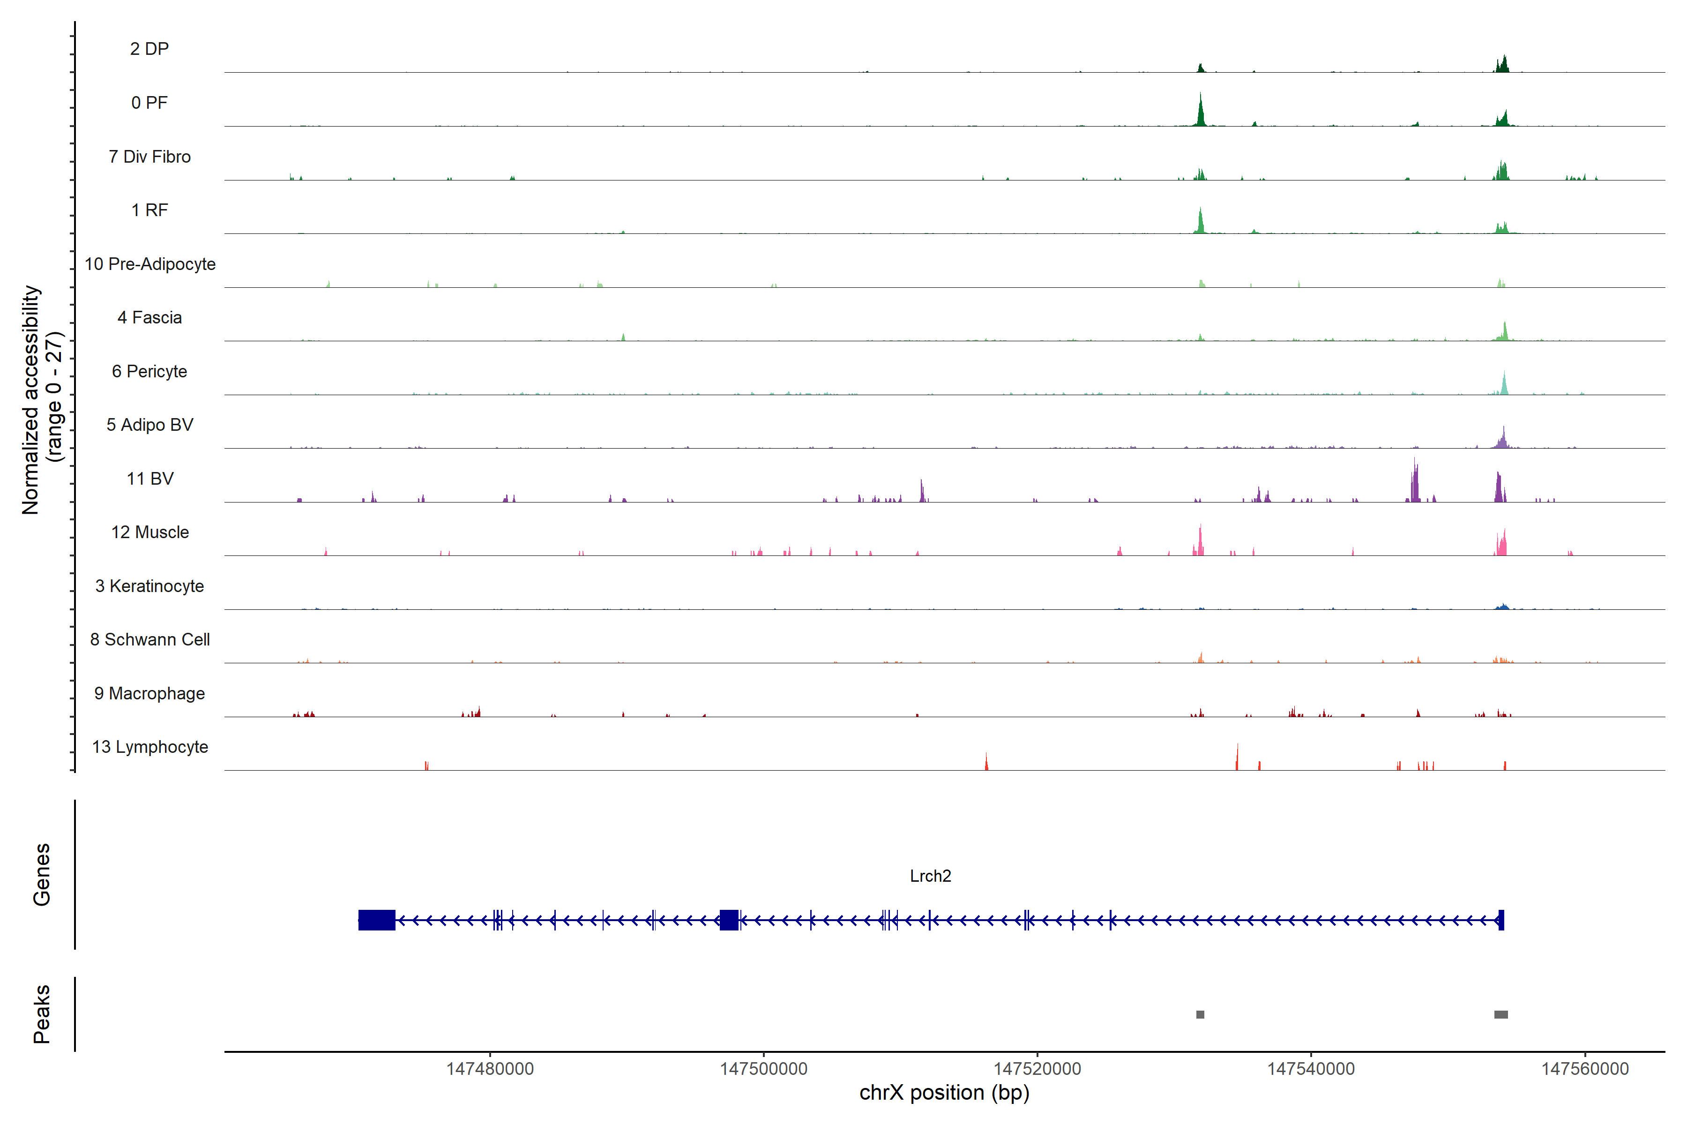This screenshot has width=1687, height=1125.
Task: Click the rightmost gray peak marker
Action: point(1500,1014)
